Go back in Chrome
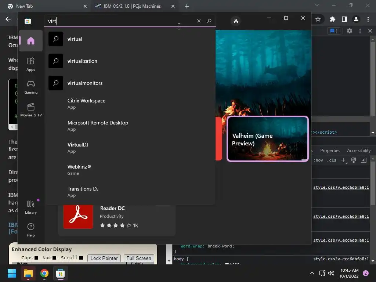The image size is (376, 282). click(x=8, y=19)
